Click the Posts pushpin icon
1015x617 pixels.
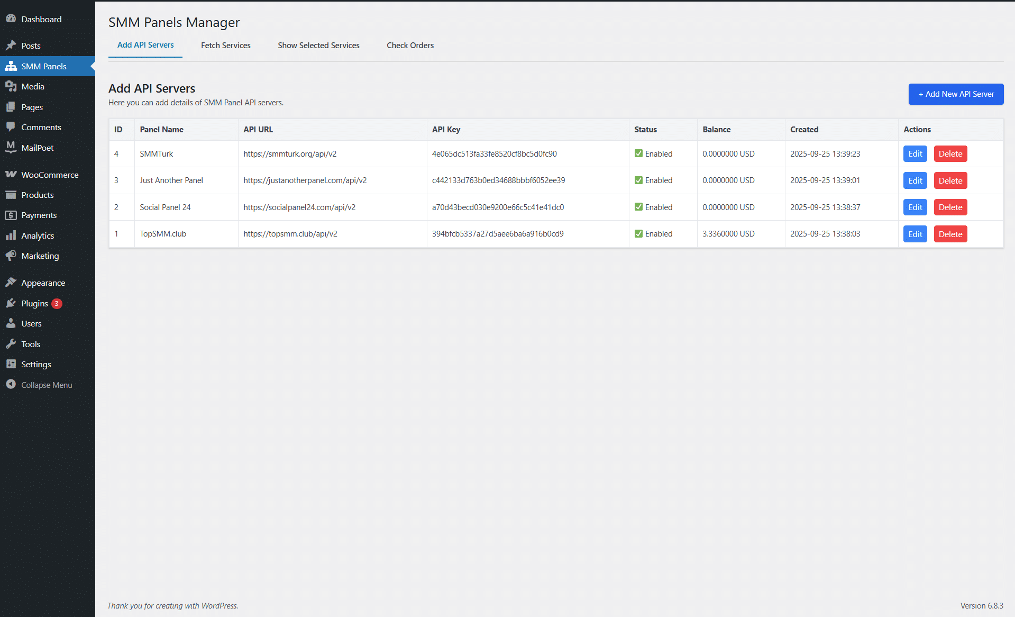click(x=11, y=46)
